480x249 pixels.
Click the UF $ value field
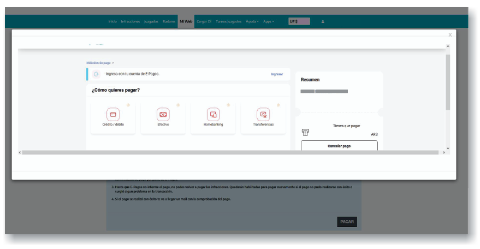point(299,21)
